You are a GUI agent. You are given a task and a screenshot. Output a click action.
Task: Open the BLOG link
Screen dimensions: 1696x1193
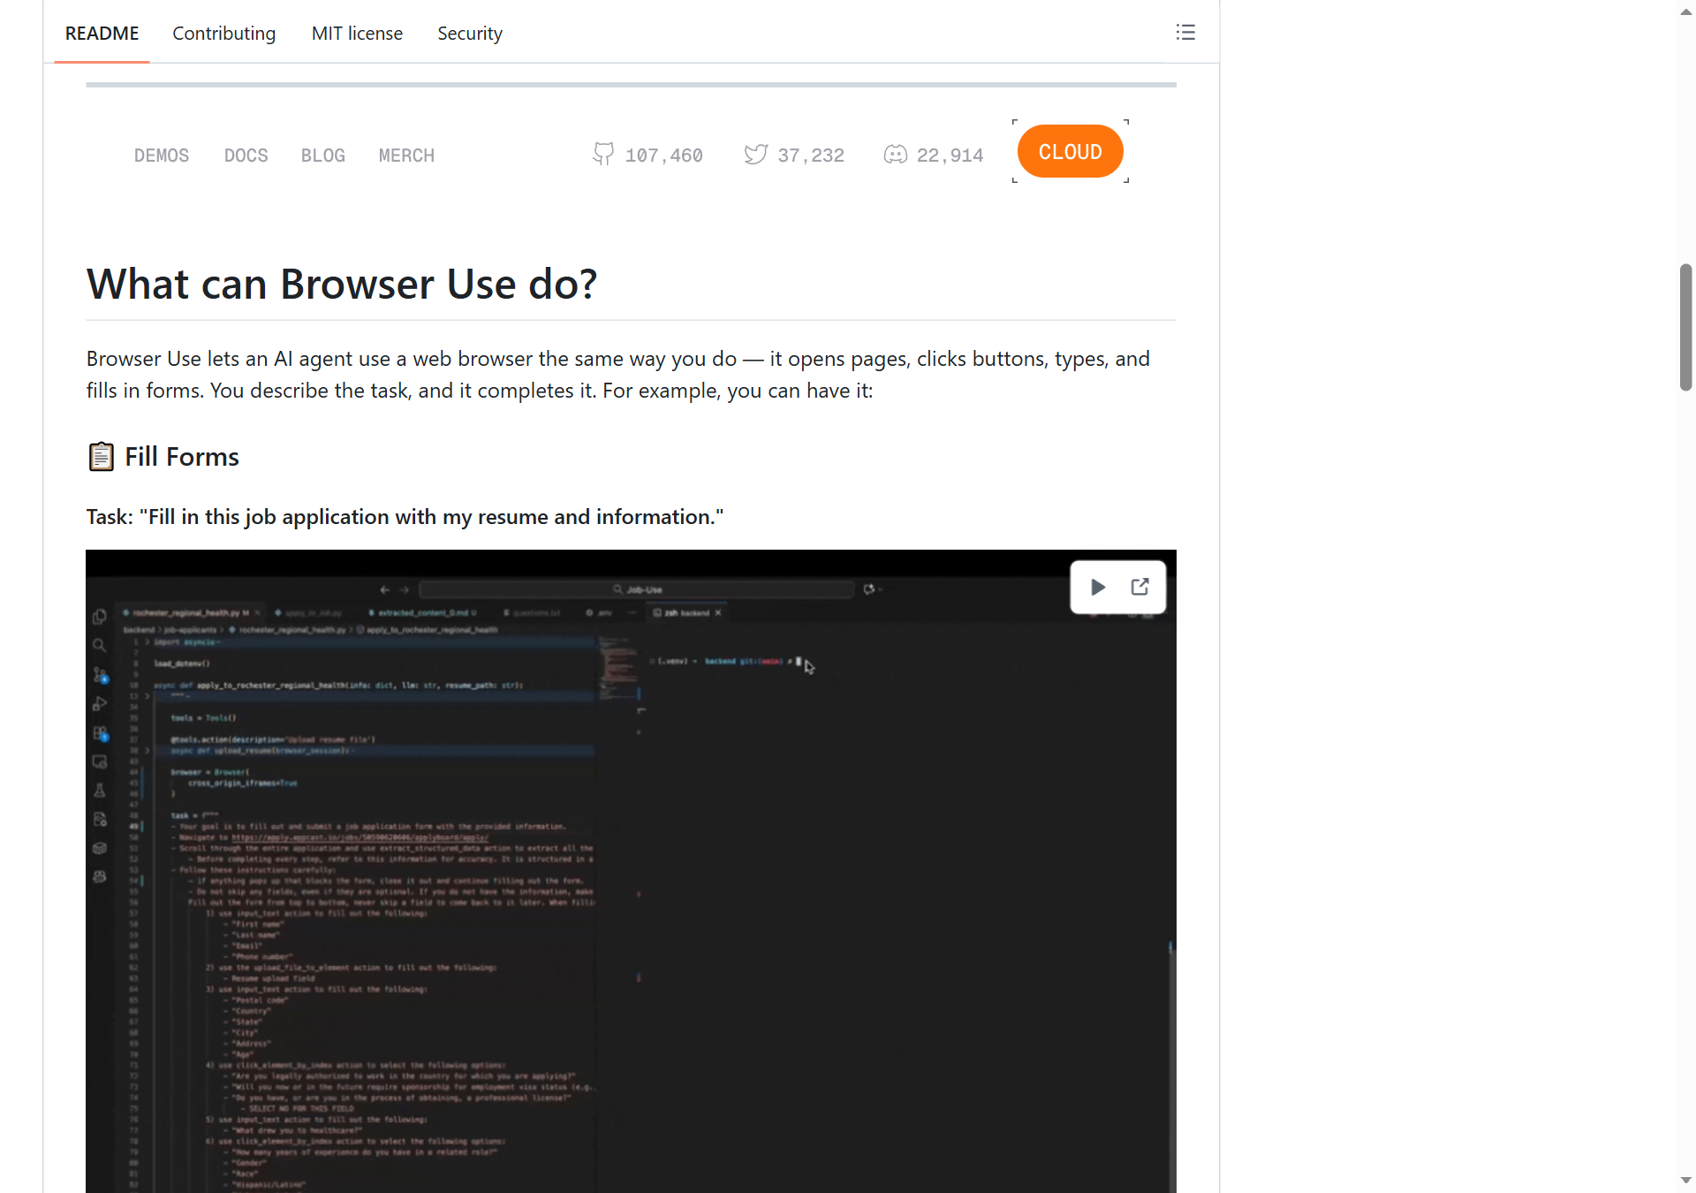(x=323, y=156)
